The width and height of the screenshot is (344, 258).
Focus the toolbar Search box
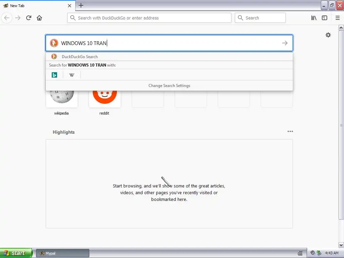(x=260, y=18)
